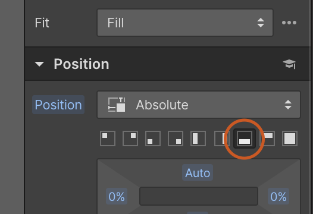Select the right-side full-height position preset
Viewport: 313px width, 214px height.
click(221, 139)
